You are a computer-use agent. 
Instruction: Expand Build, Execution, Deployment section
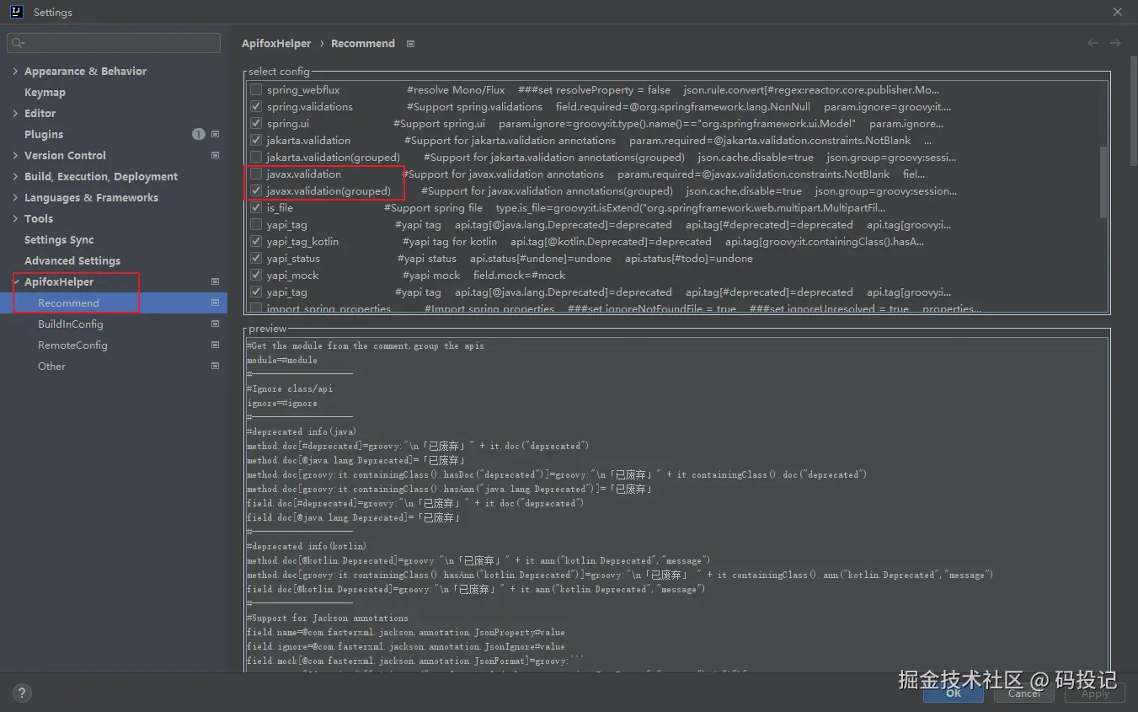tap(15, 176)
